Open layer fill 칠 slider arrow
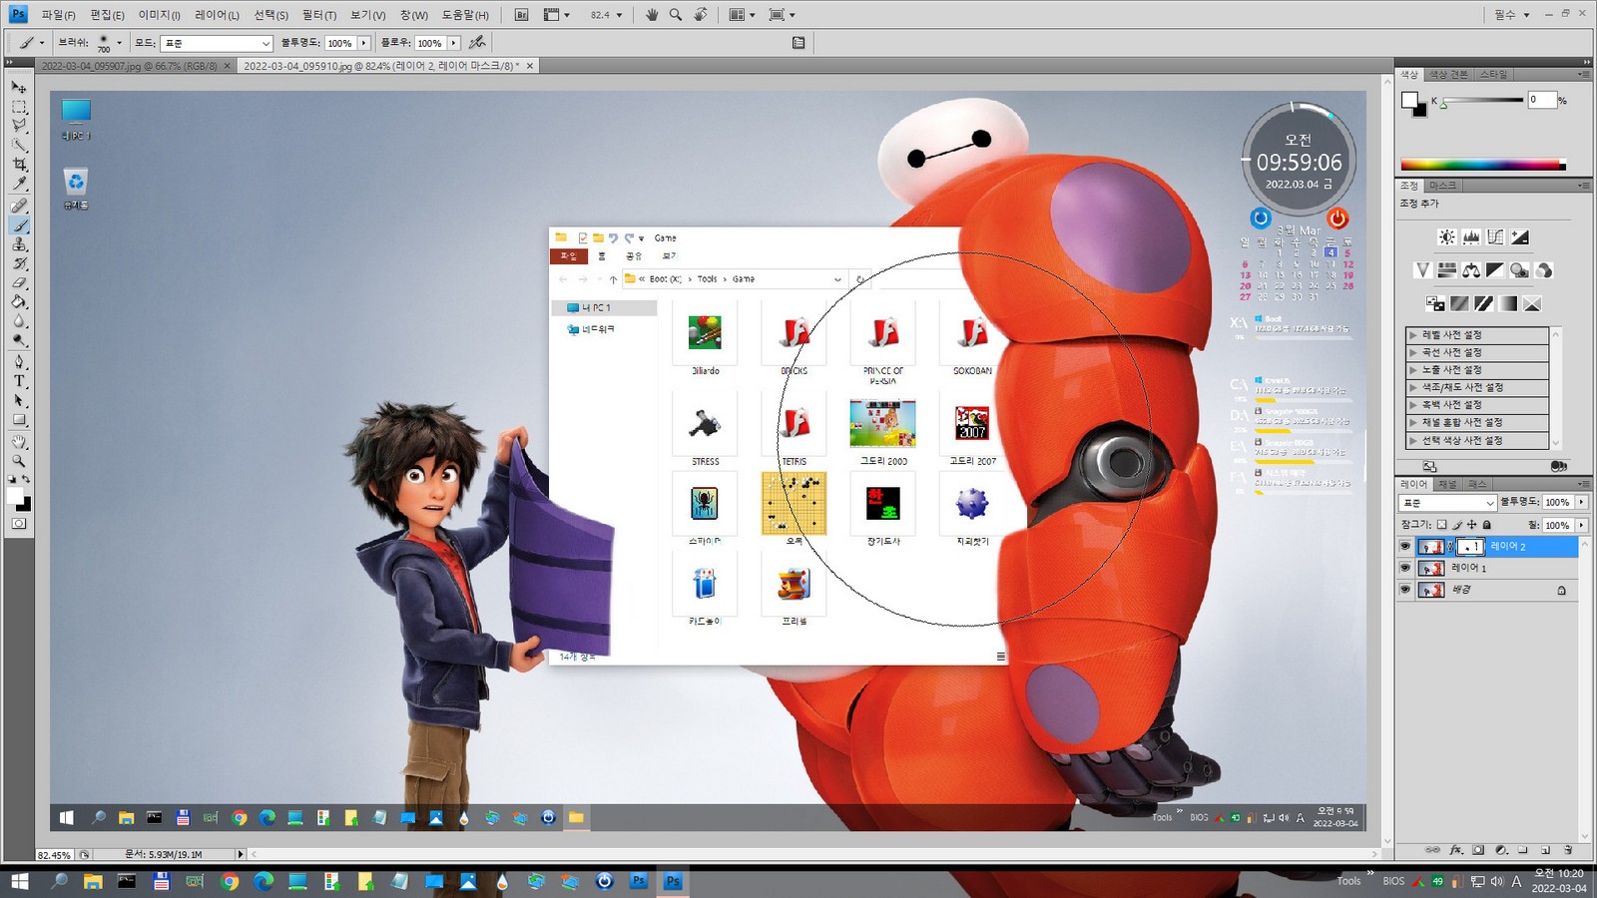Screen dimensions: 1597x898 tap(1582, 525)
